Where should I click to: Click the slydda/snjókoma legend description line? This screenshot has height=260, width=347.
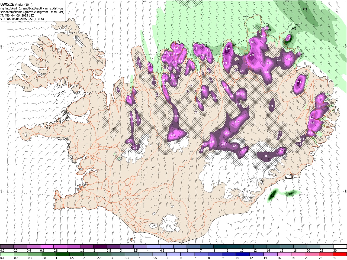coord(32,12)
